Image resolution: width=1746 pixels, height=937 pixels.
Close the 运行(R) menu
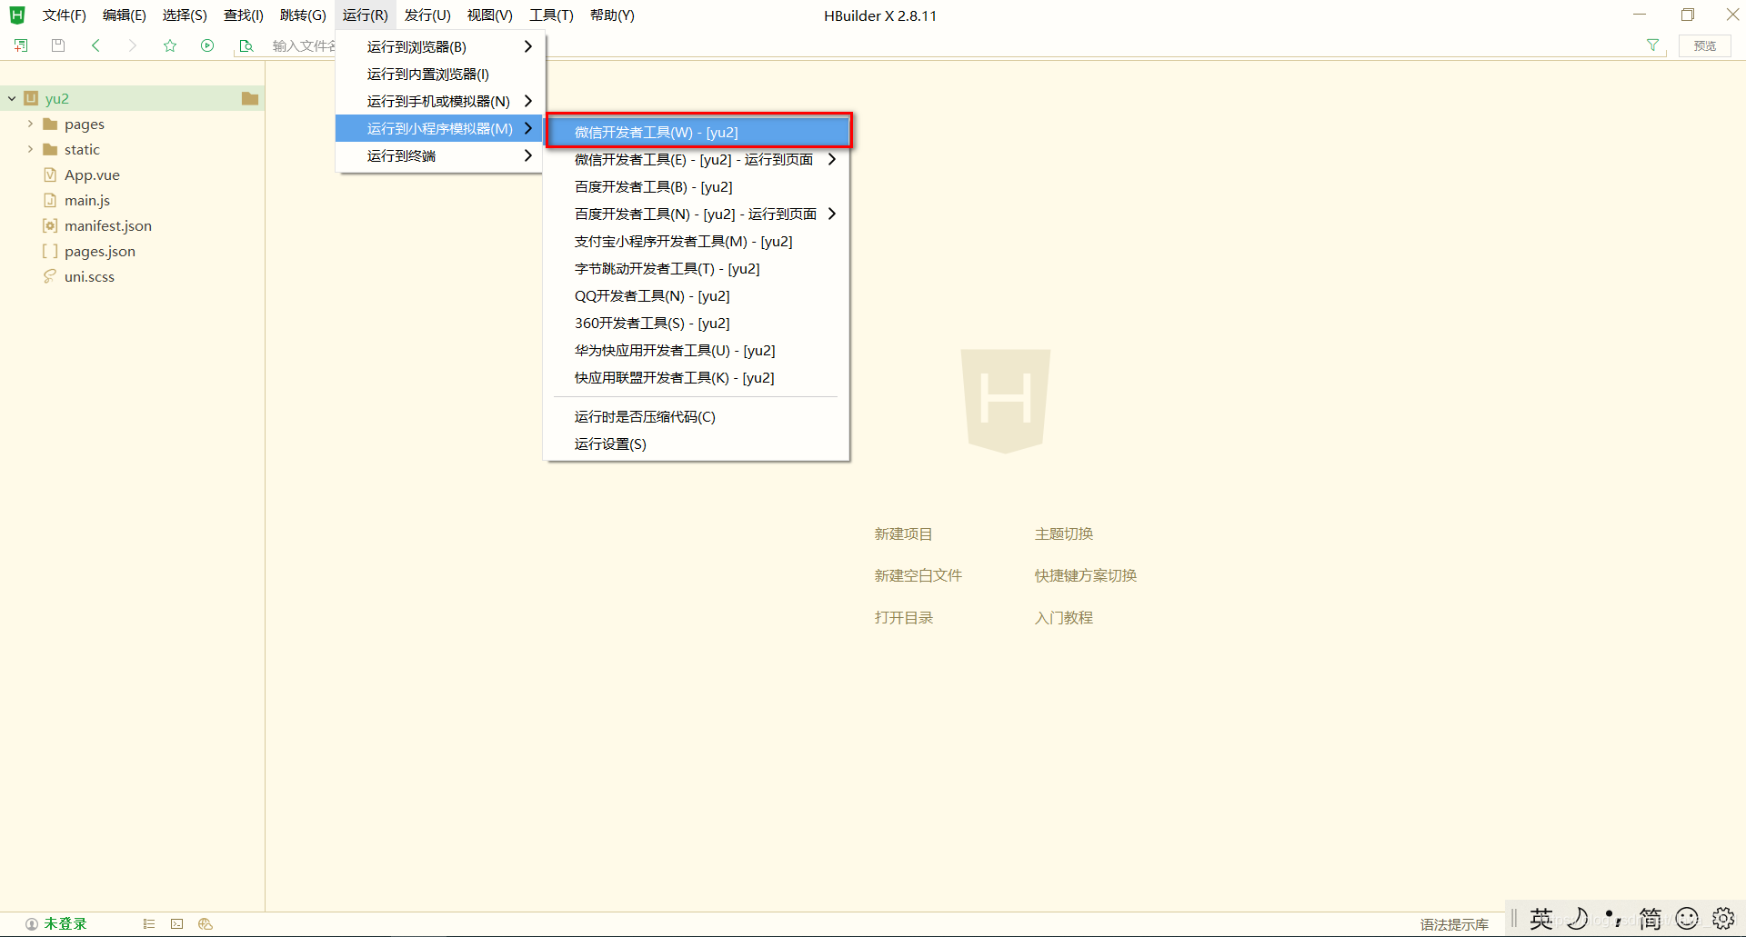(366, 15)
